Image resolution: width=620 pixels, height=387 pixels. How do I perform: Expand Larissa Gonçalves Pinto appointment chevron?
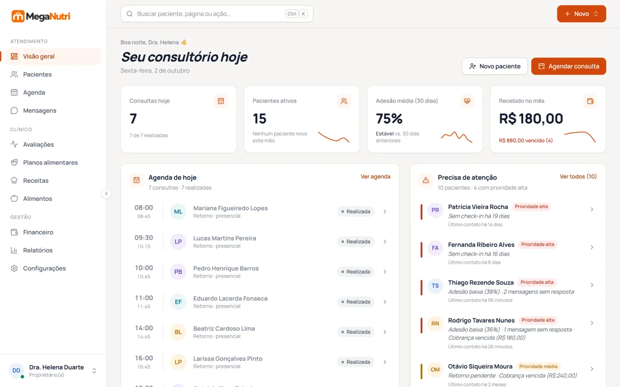click(385, 362)
